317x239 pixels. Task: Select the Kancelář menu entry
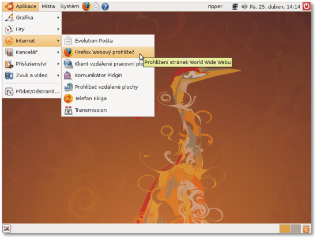click(32, 52)
